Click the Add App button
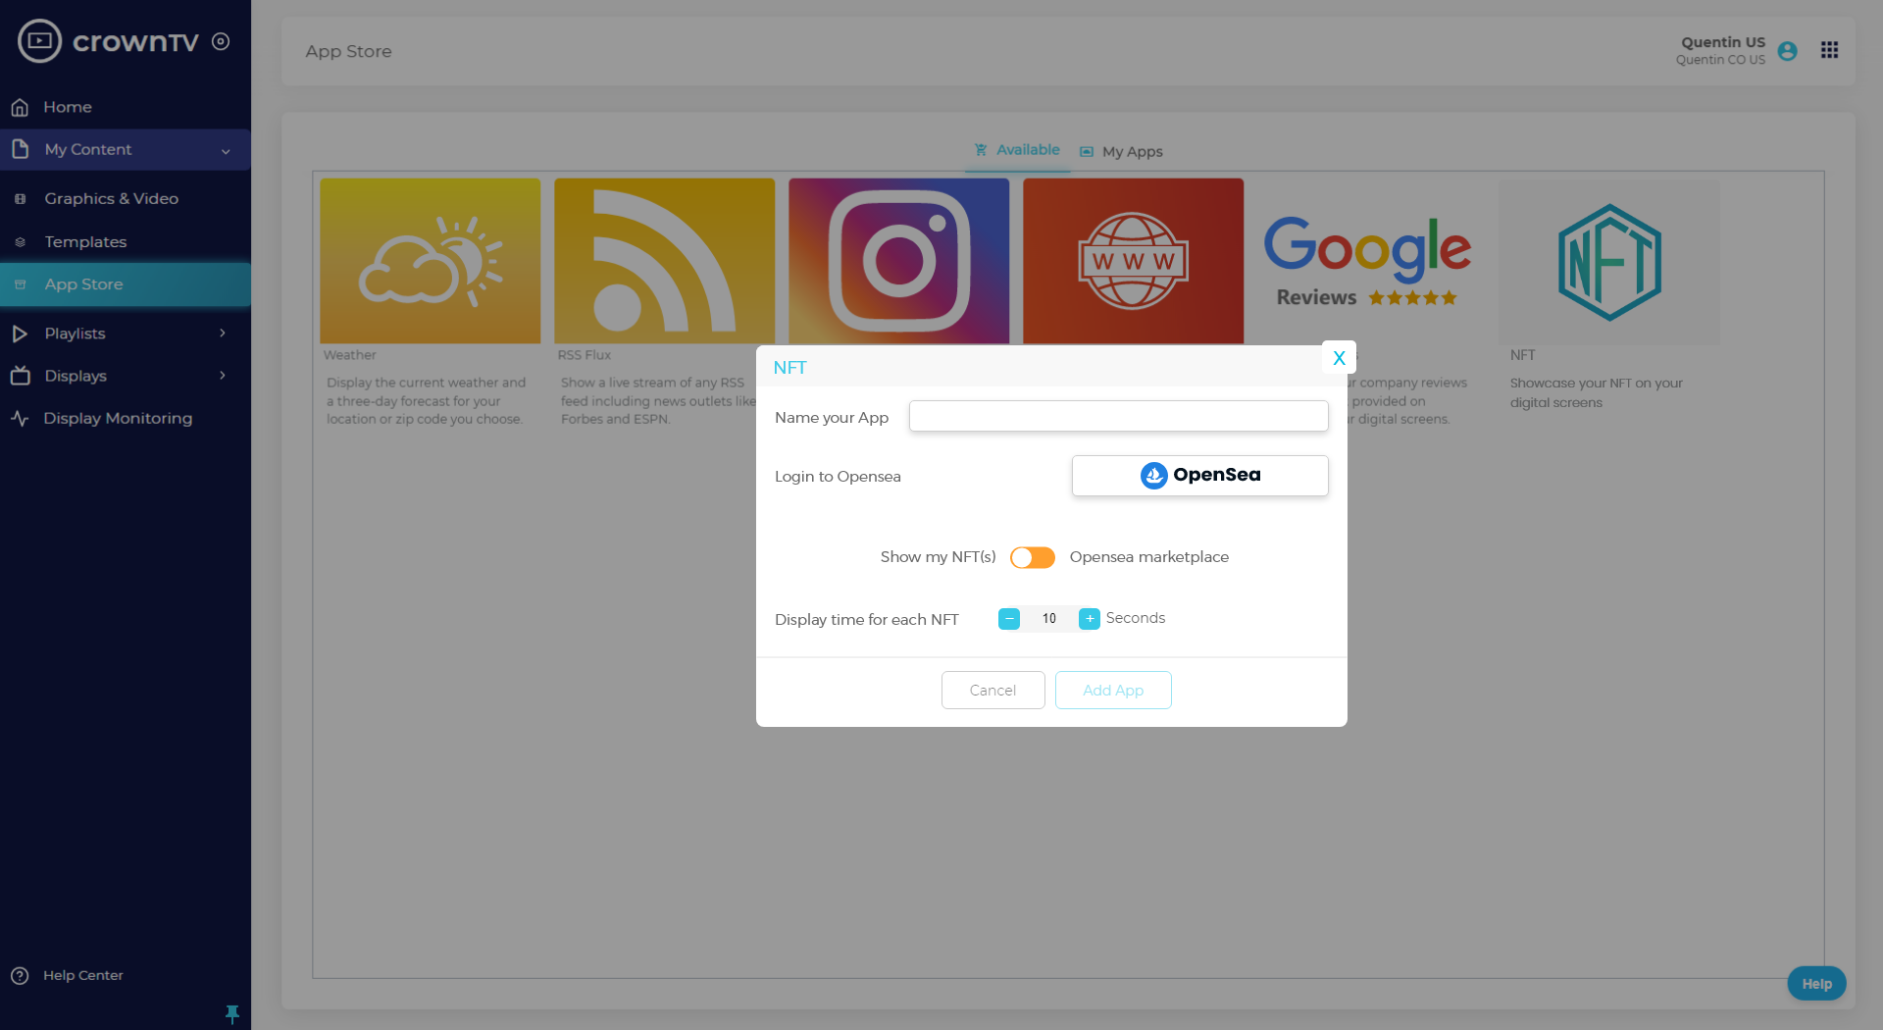The width and height of the screenshot is (1883, 1030). pyautogui.click(x=1113, y=690)
